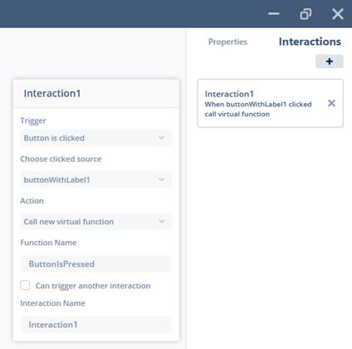Add a new interaction with plus button
This screenshot has height=349, width=352.
[330, 61]
